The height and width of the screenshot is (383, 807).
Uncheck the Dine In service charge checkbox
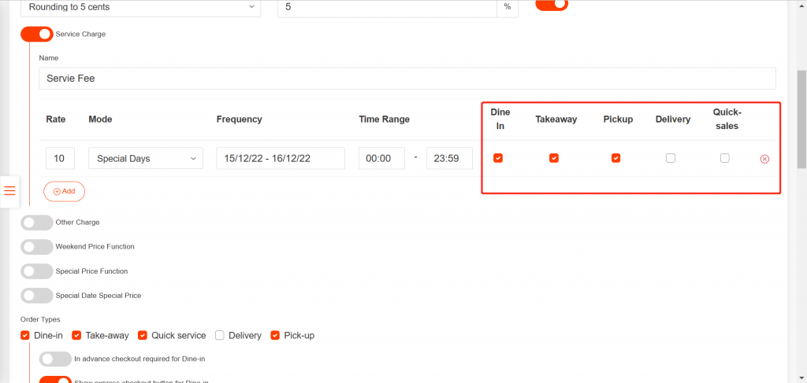click(x=498, y=158)
